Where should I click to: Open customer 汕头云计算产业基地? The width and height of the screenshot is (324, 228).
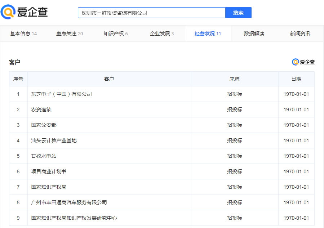click(x=54, y=140)
